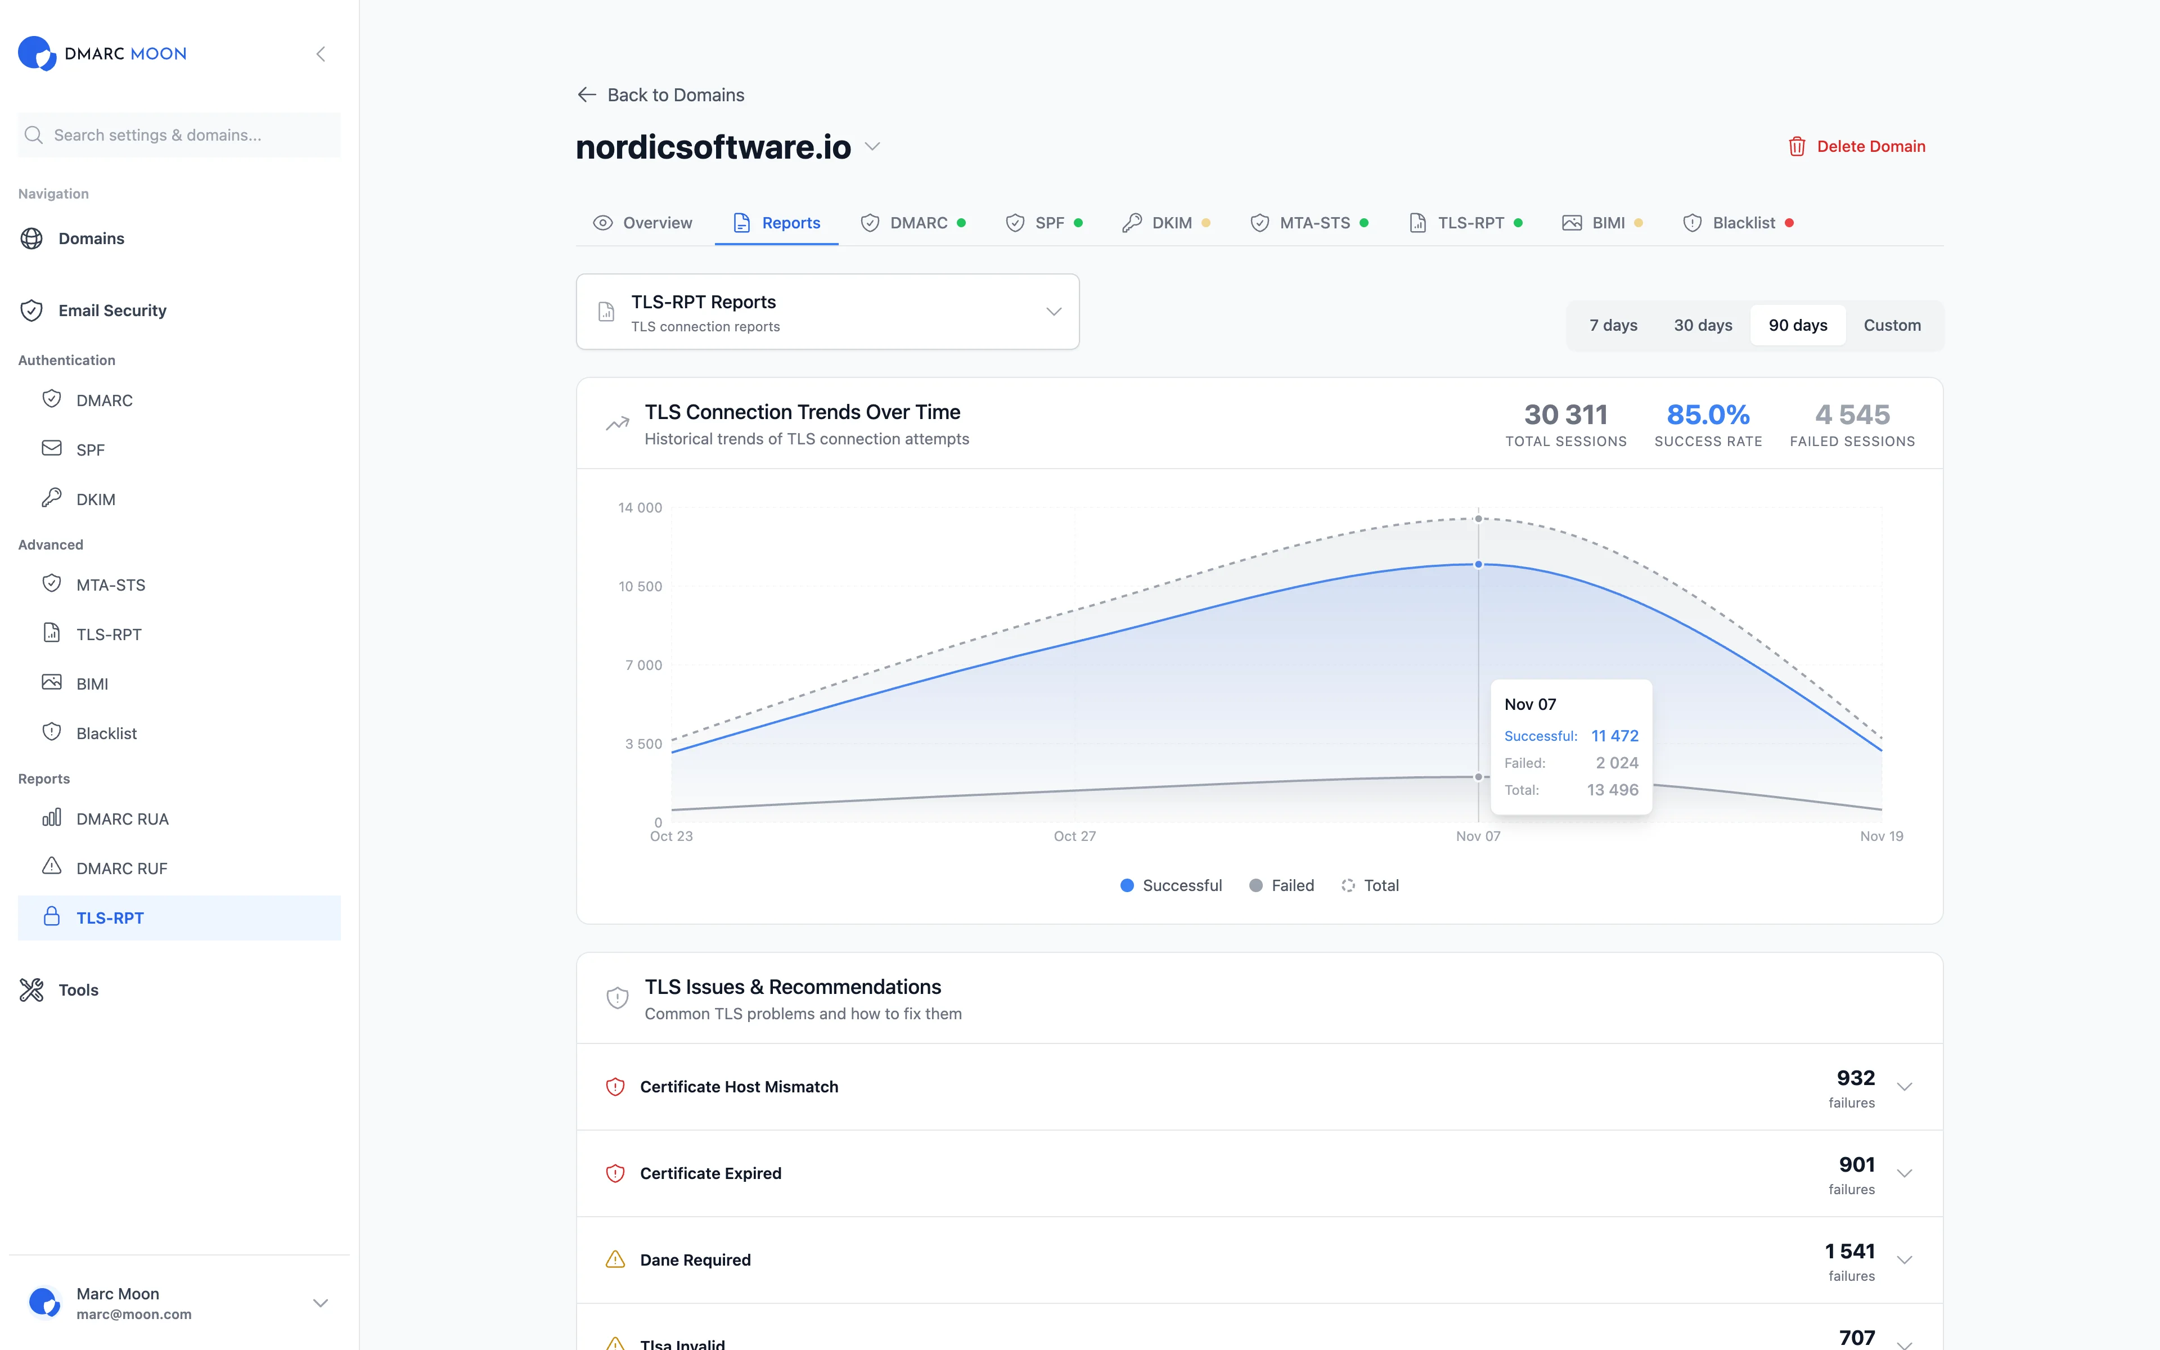Open the BIMI image icon in sidebar

pyautogui.click(x=52, y=682)
